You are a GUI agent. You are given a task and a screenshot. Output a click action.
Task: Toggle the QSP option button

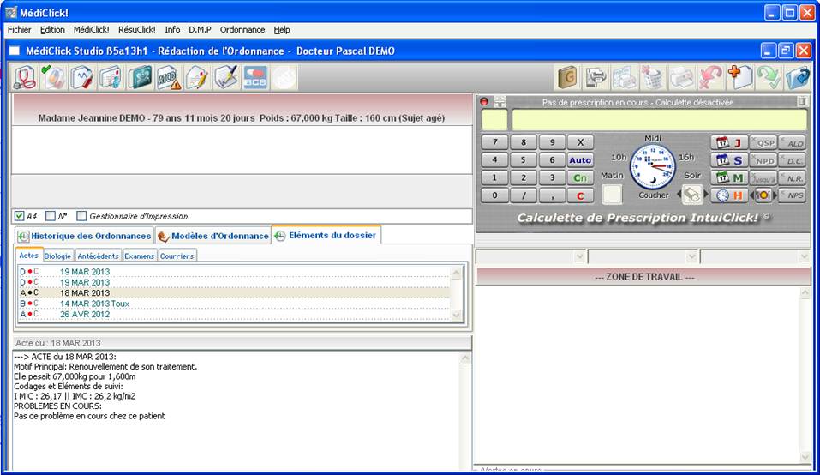coord(764,143)
